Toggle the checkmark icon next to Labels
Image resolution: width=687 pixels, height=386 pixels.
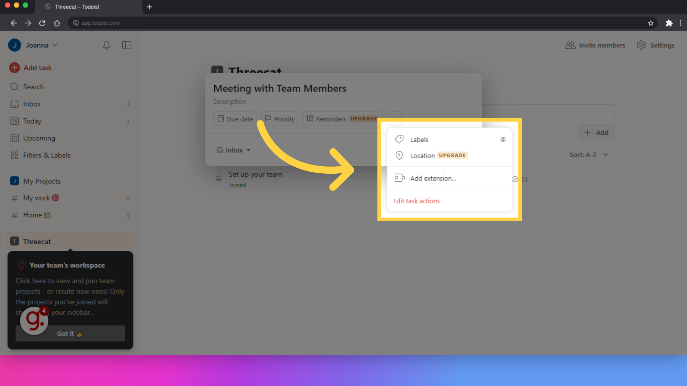pyautogui.click(x=502, y=139)
